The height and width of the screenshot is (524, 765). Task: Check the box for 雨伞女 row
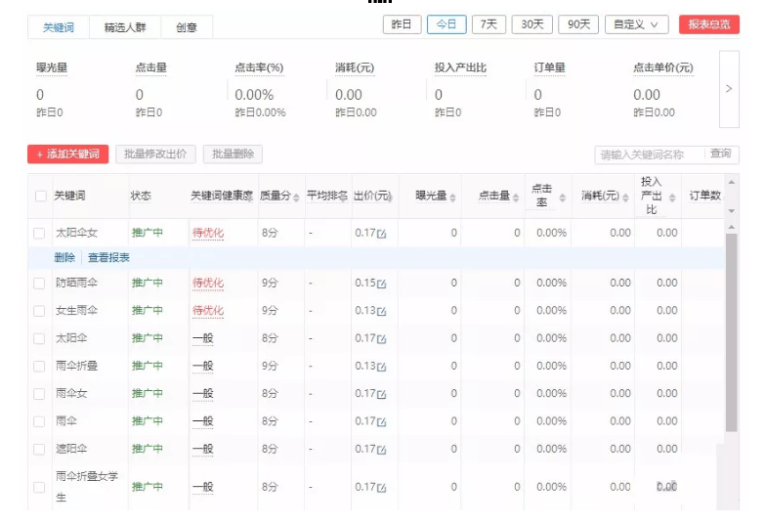(39, 394)
